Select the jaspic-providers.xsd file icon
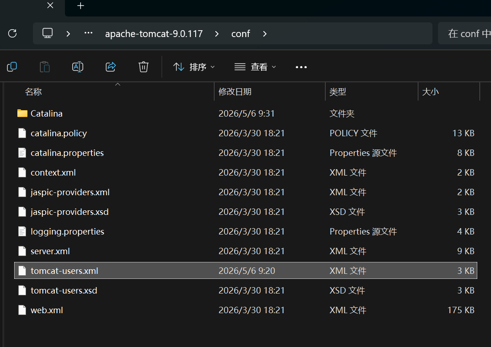491x347 pixels. coord(22,212)
